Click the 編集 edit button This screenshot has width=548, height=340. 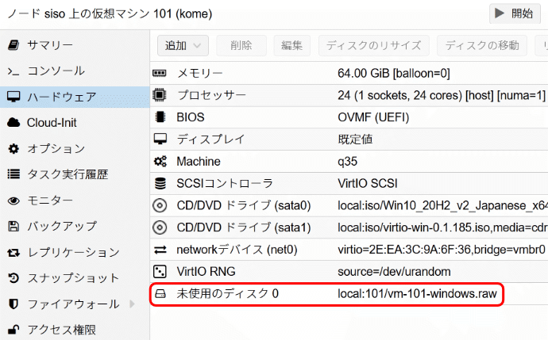point(291,46)
